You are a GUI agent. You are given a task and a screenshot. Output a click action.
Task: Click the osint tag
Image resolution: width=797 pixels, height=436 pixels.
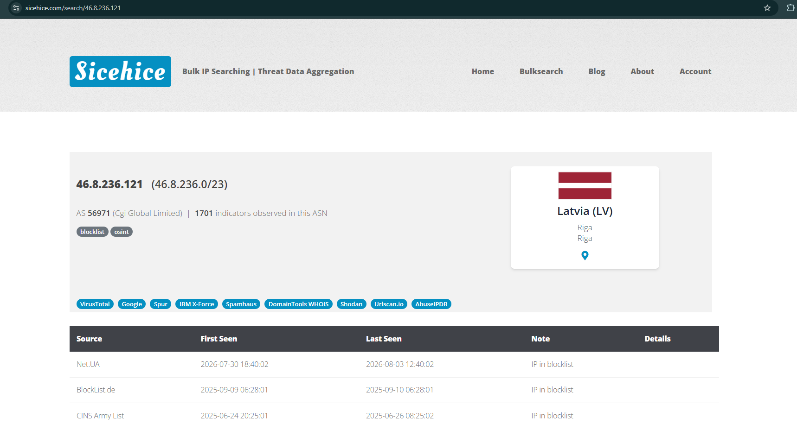click(122, 232)
